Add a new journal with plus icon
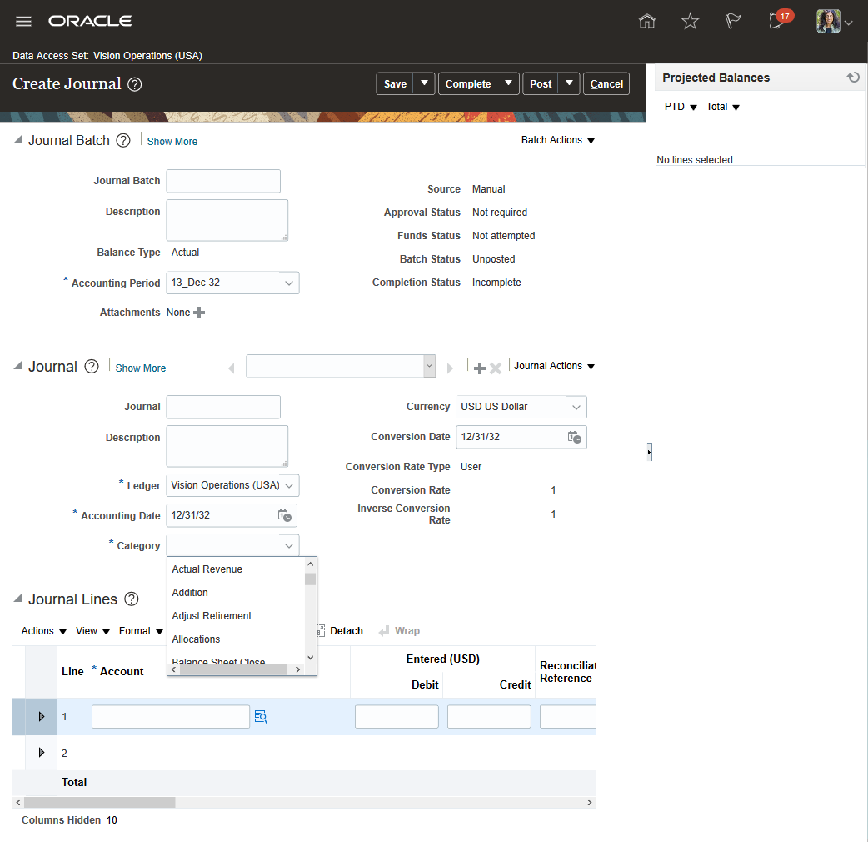Image resolution: width=868 pixels, height=842 pixels. (x=479, y=368)
